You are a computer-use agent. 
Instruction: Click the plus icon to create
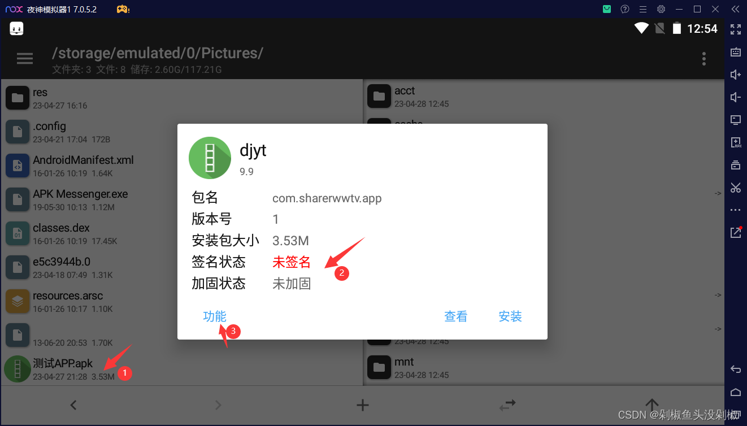coord(363,405)
